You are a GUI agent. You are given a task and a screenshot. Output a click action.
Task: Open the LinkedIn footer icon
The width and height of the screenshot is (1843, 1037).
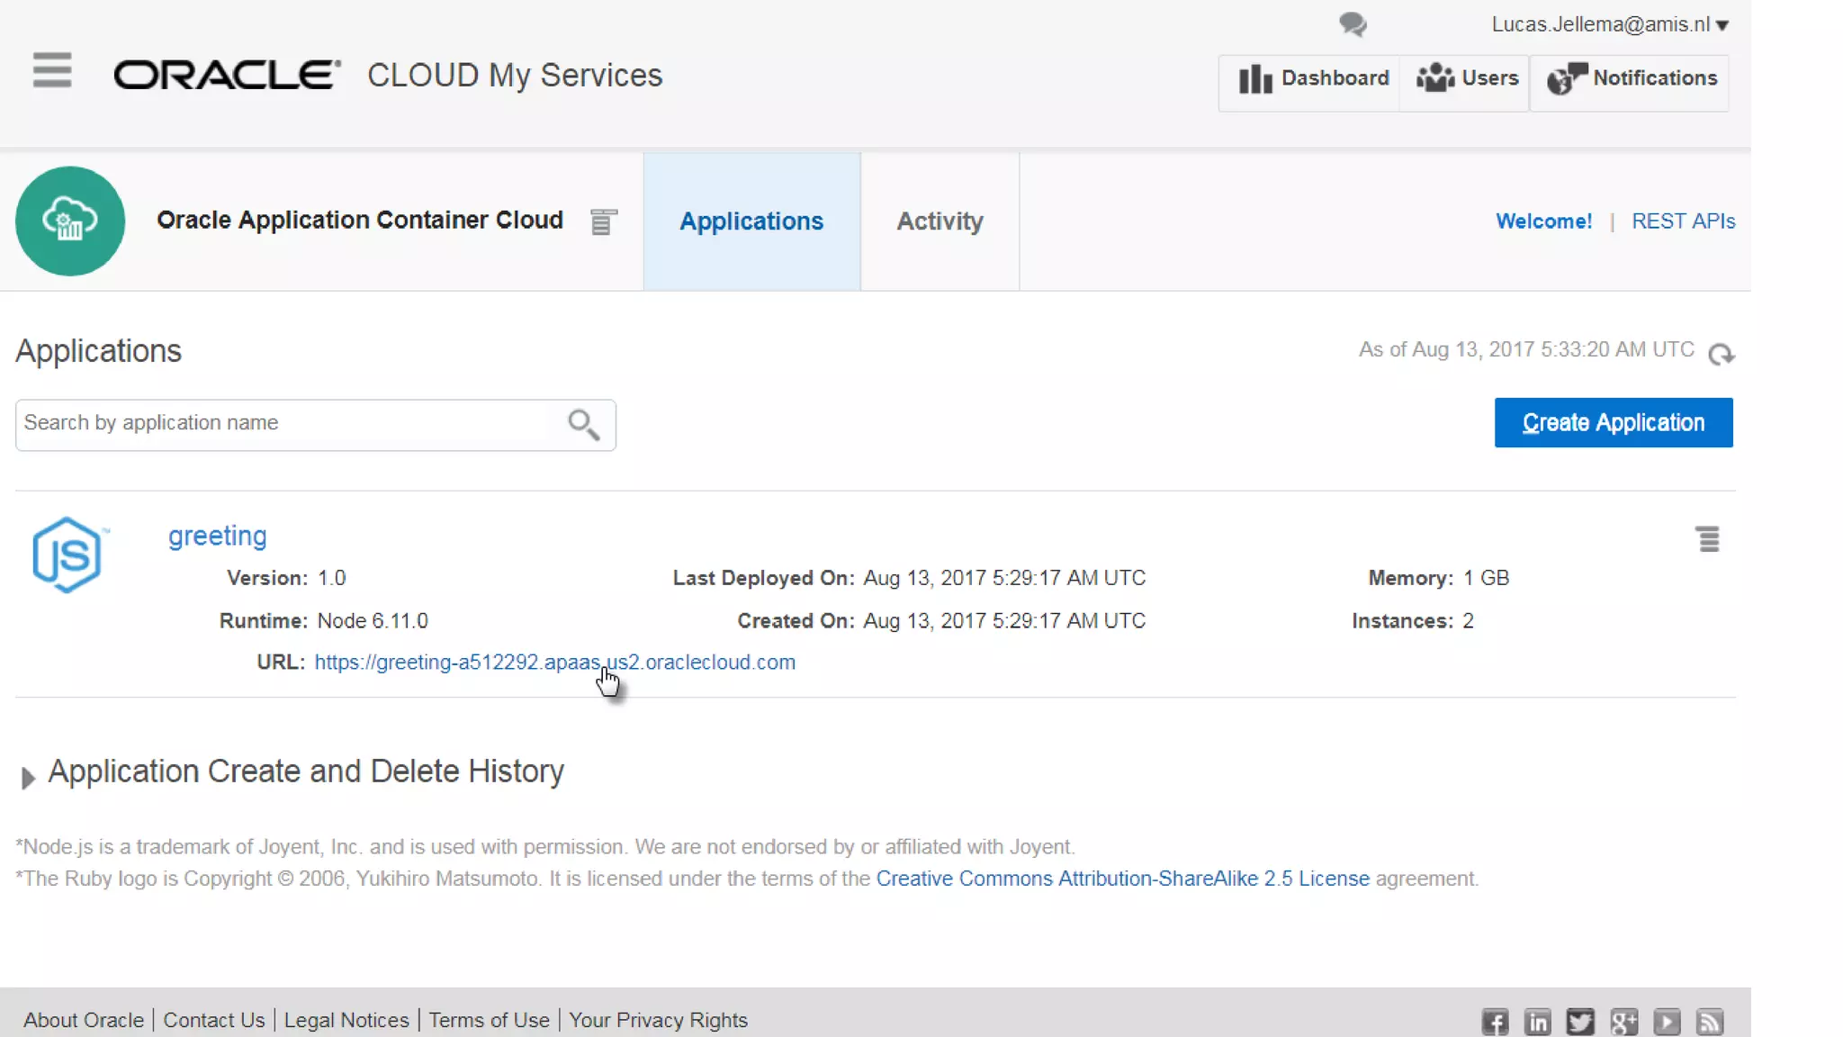pos(1537,1021)
